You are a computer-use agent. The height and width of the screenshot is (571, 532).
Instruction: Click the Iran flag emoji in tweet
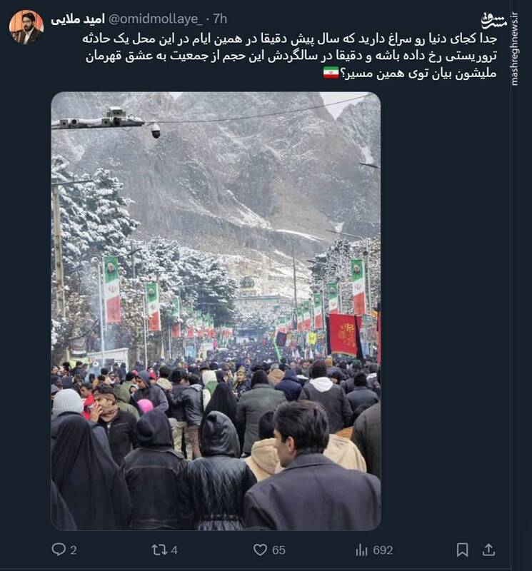(331, 73)
